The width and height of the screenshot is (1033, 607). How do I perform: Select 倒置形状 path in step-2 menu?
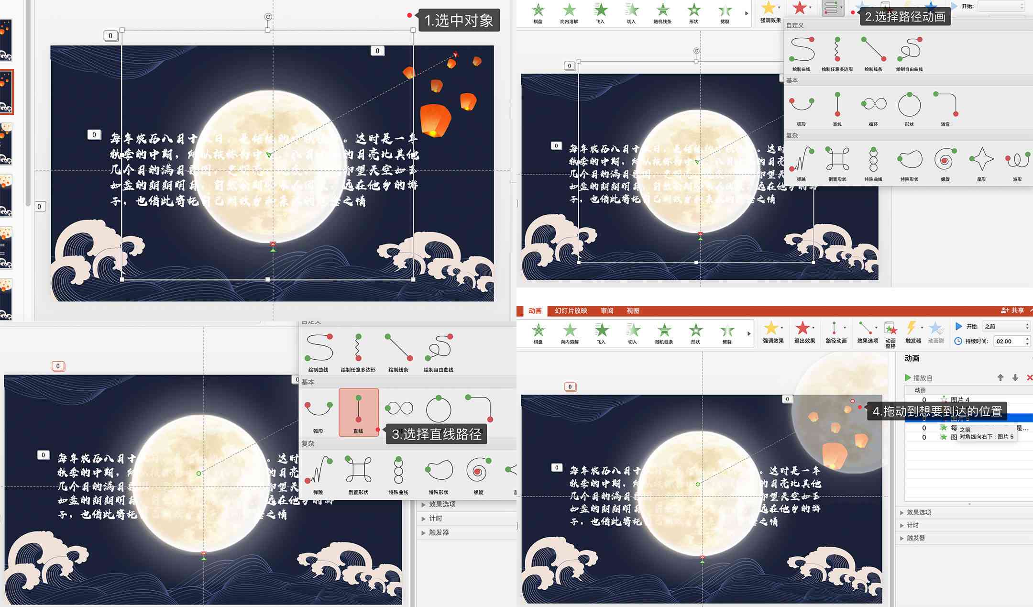pyautogui.click(x=837, y=163)
